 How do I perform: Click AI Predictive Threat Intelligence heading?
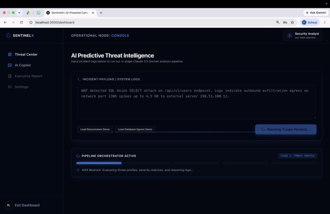point(112,56)
